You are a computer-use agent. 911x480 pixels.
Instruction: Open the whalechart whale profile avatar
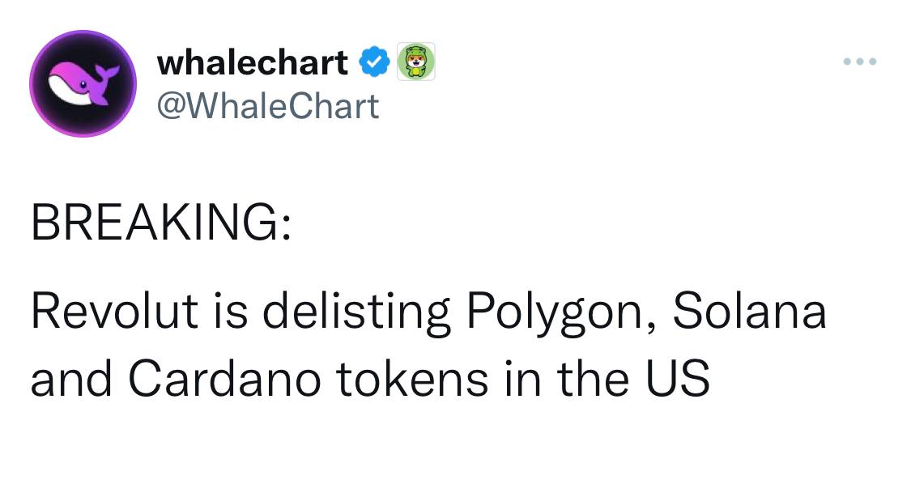[83, 83]
